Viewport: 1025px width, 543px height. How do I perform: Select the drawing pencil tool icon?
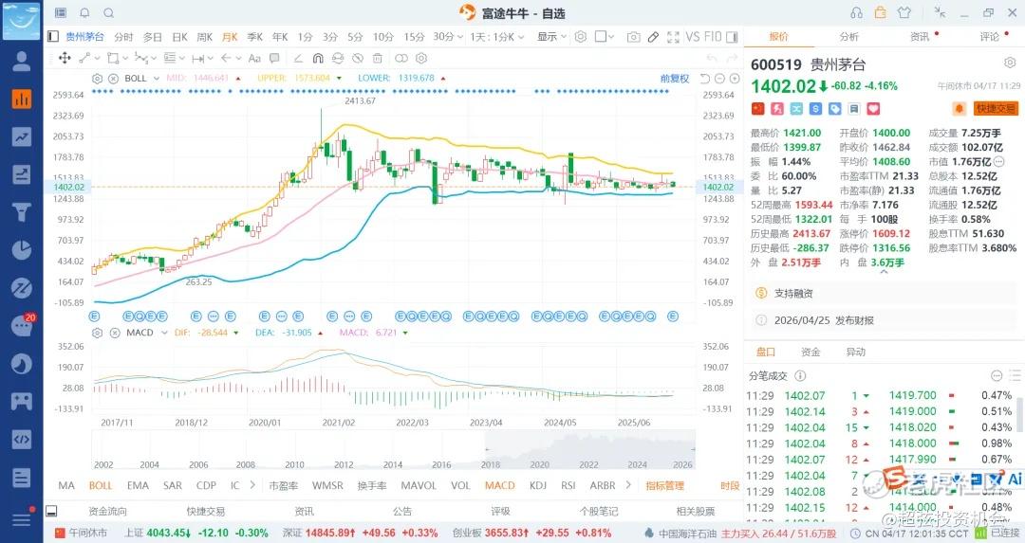pos(653,37)
